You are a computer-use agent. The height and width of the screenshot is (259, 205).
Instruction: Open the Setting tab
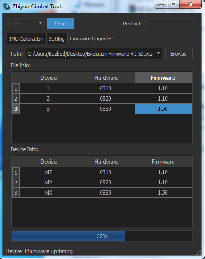[57, 39]
